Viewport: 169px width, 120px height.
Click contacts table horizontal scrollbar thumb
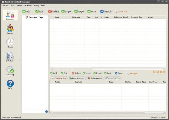click(x=72, y=68)
